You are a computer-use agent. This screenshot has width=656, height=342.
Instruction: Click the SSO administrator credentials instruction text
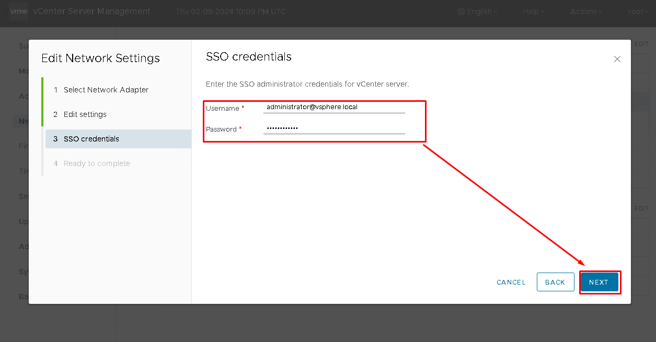click(307, 84)
